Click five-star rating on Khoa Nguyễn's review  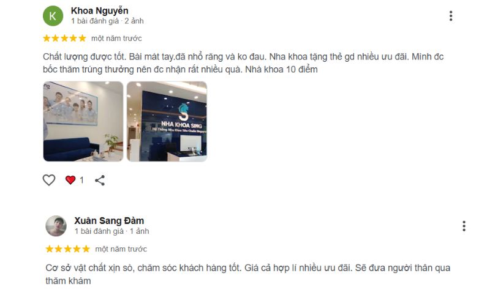click(x=64, y=39)
